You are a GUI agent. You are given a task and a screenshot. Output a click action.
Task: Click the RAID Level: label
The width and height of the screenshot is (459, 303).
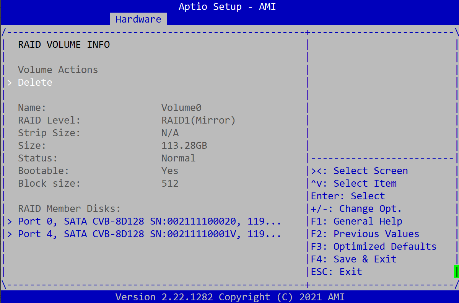49,120
